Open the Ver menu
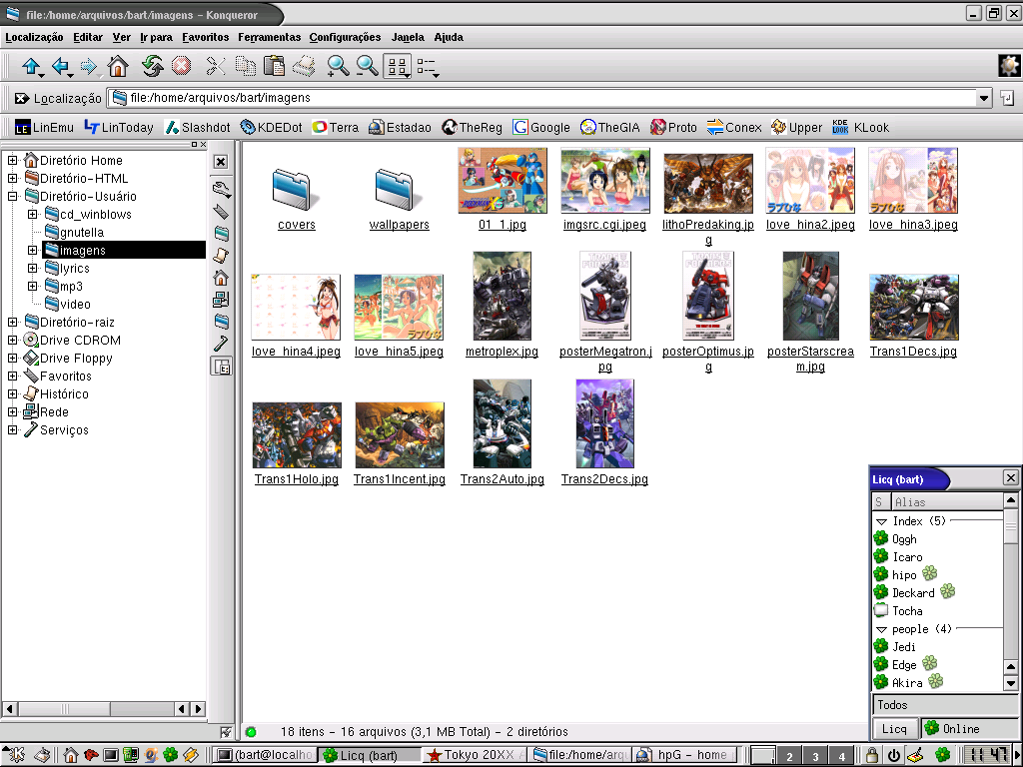The height and width of the screenshot is (767, 1023). pyautogui.click(x=121, y=37)
